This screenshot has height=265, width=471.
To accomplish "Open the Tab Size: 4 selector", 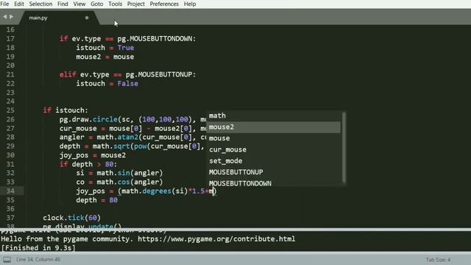I will 438,260.
